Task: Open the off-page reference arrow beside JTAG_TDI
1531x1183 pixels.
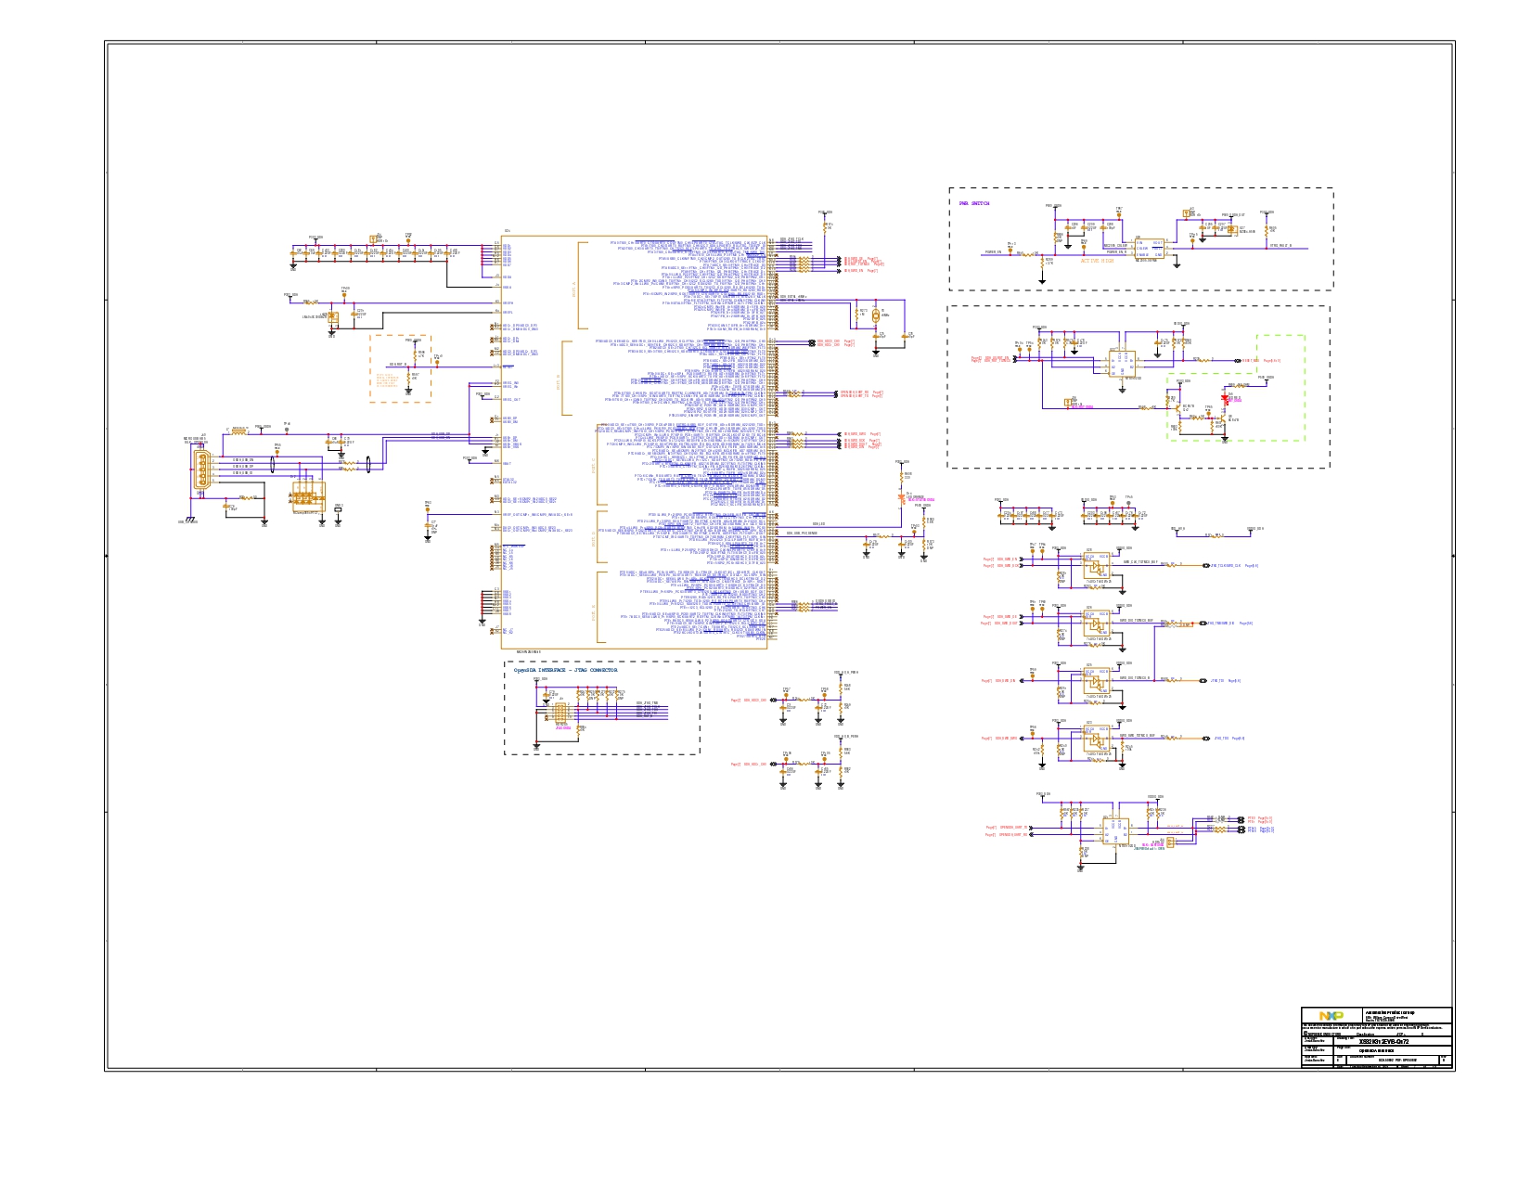Action: point(1203,680)
